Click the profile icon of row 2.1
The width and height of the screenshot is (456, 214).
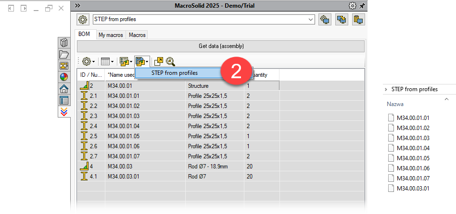click(84, 95)
